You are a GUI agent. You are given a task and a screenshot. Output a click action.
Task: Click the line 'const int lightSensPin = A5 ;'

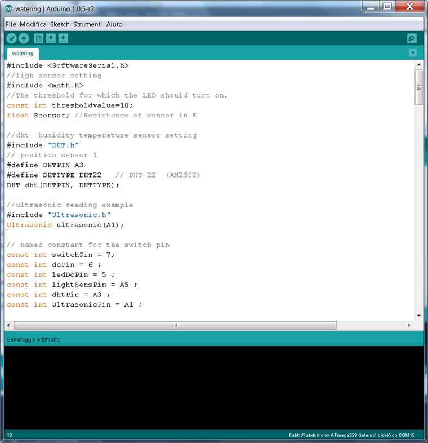click(x=72, y=285)
